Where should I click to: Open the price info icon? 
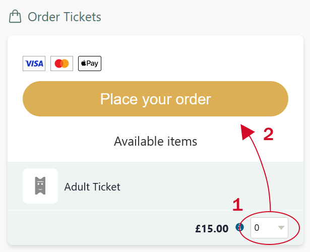(240, 228)
